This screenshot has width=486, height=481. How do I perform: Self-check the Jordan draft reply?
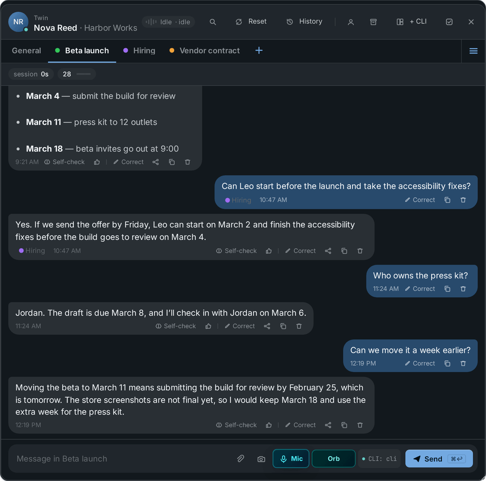(176, 326)
